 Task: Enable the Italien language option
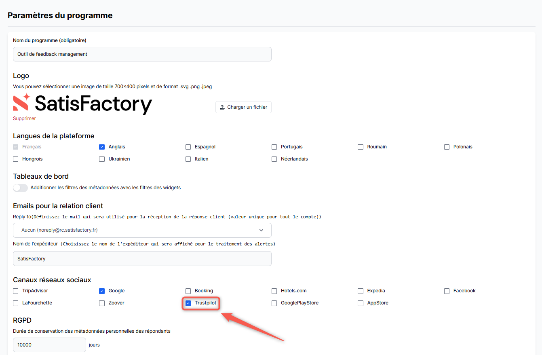pos(188,159)
